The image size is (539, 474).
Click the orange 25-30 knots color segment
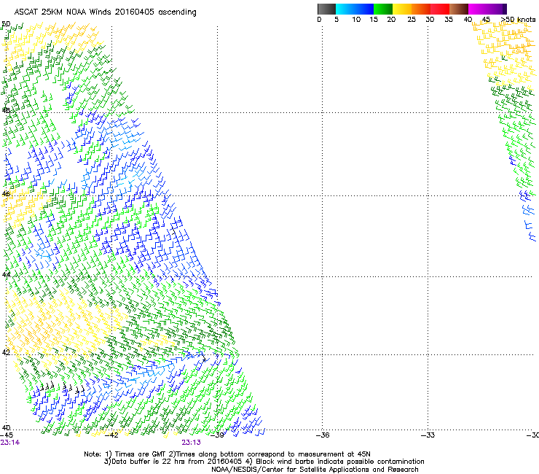(421, 9)
